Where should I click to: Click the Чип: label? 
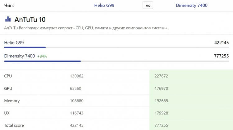click(9, 6)
